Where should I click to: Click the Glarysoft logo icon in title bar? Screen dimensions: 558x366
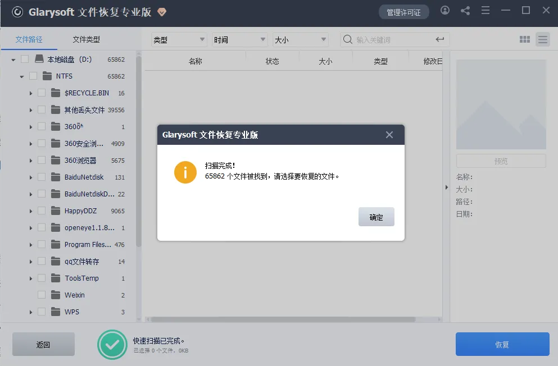(x=17, y=12)
